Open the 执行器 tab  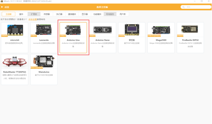click(59, 14)
